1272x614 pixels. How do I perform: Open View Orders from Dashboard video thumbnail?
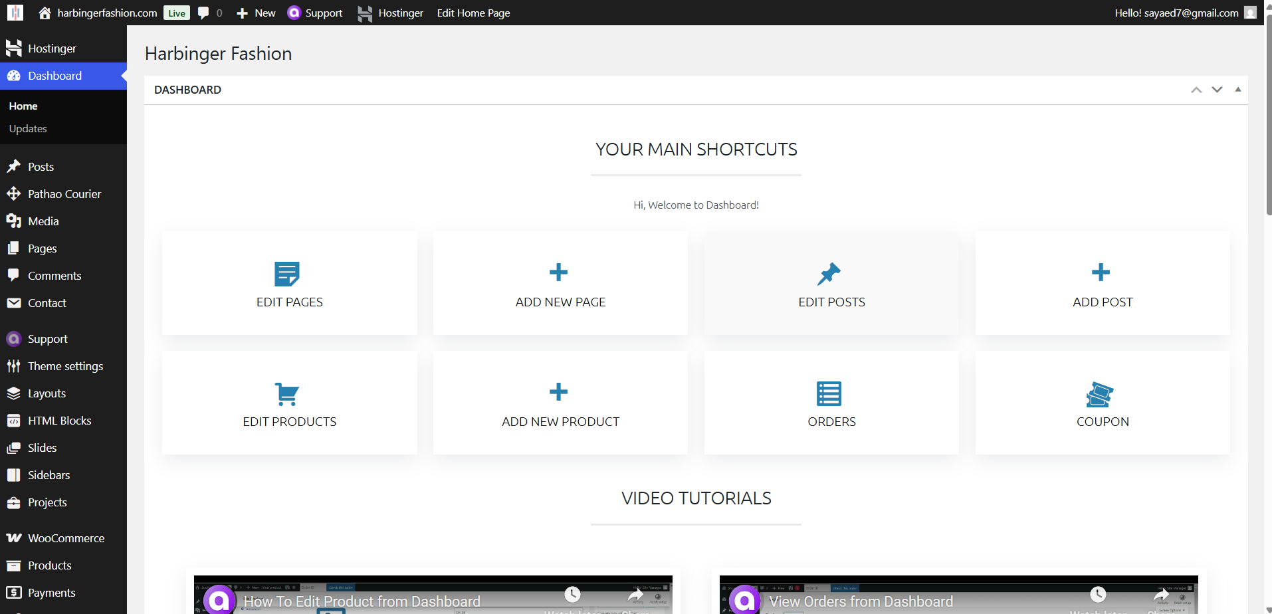click(x=959, y=595)
